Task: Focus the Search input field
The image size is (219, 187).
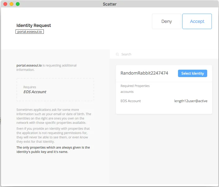Action: pyautogui.click(x=164, y=54)
